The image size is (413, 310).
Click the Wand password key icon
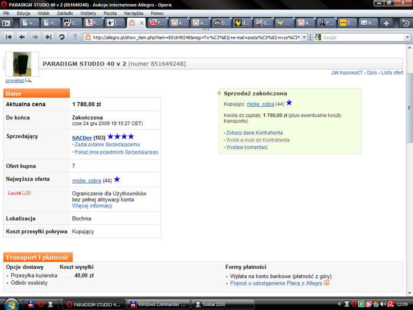pos(75,37)
